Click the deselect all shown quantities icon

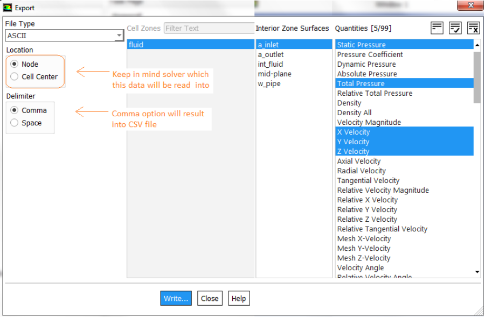click(473, 28)
